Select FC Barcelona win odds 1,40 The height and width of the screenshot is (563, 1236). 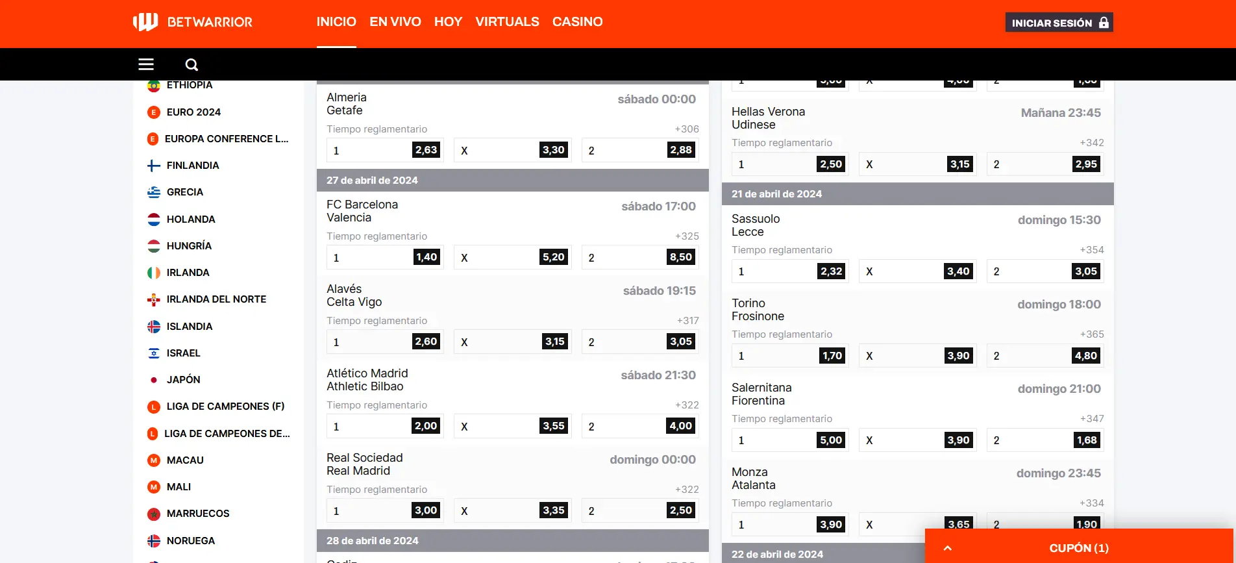click(x=386, y=257)
